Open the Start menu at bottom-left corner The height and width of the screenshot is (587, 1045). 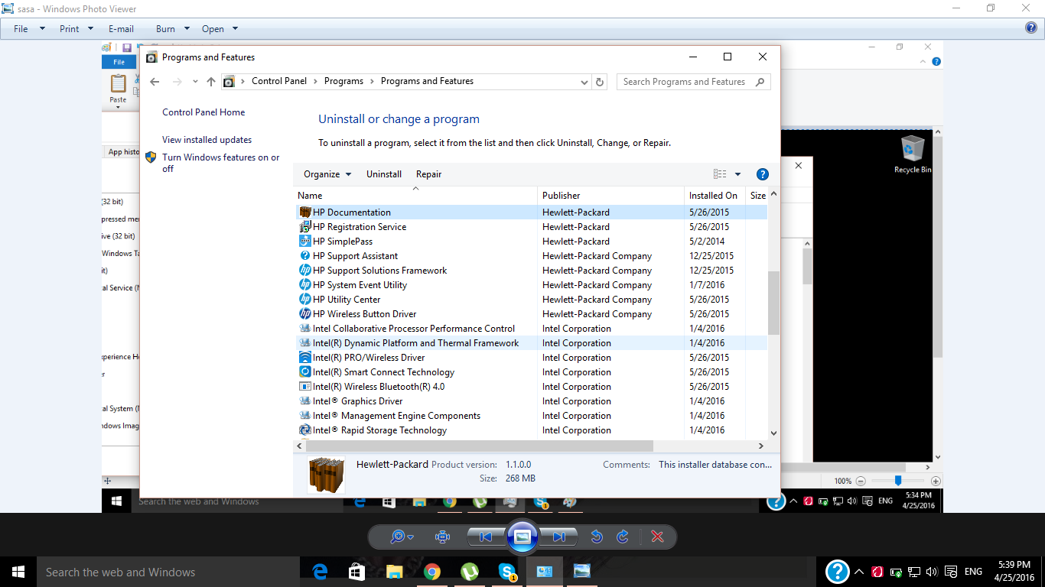pyautogui.click(x=18, y=572)
